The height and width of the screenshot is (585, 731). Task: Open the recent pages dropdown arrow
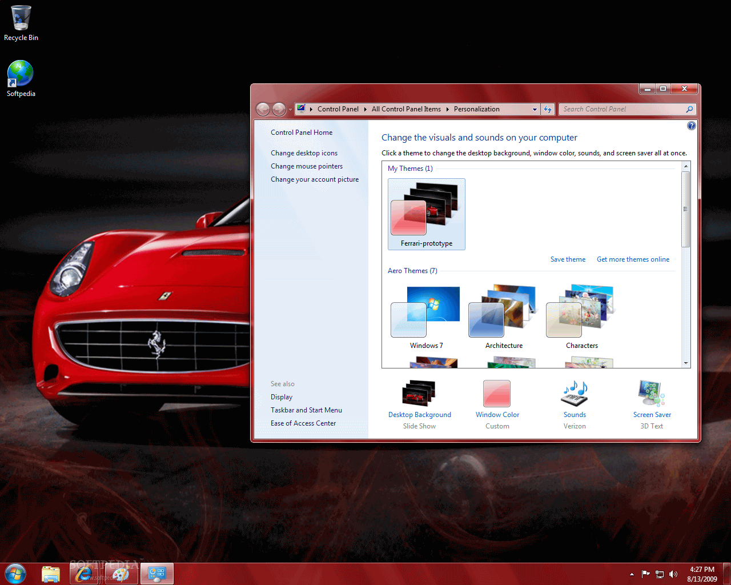click(290, 109)
